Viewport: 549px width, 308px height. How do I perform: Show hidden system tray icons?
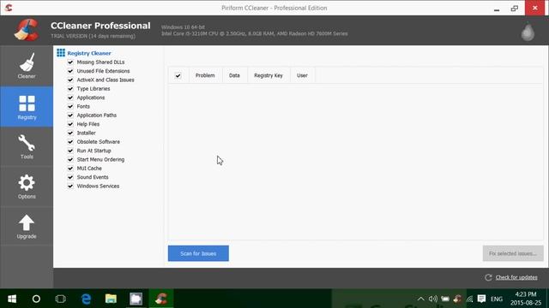421,299
